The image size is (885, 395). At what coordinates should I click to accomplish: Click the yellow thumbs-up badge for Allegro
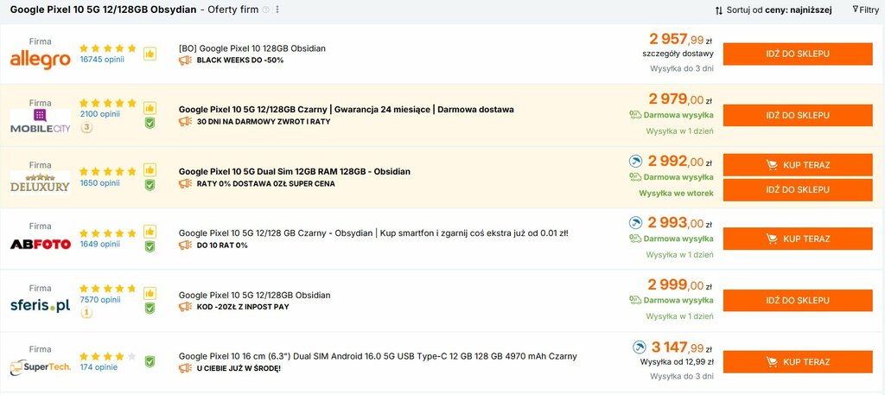point(150,54)
